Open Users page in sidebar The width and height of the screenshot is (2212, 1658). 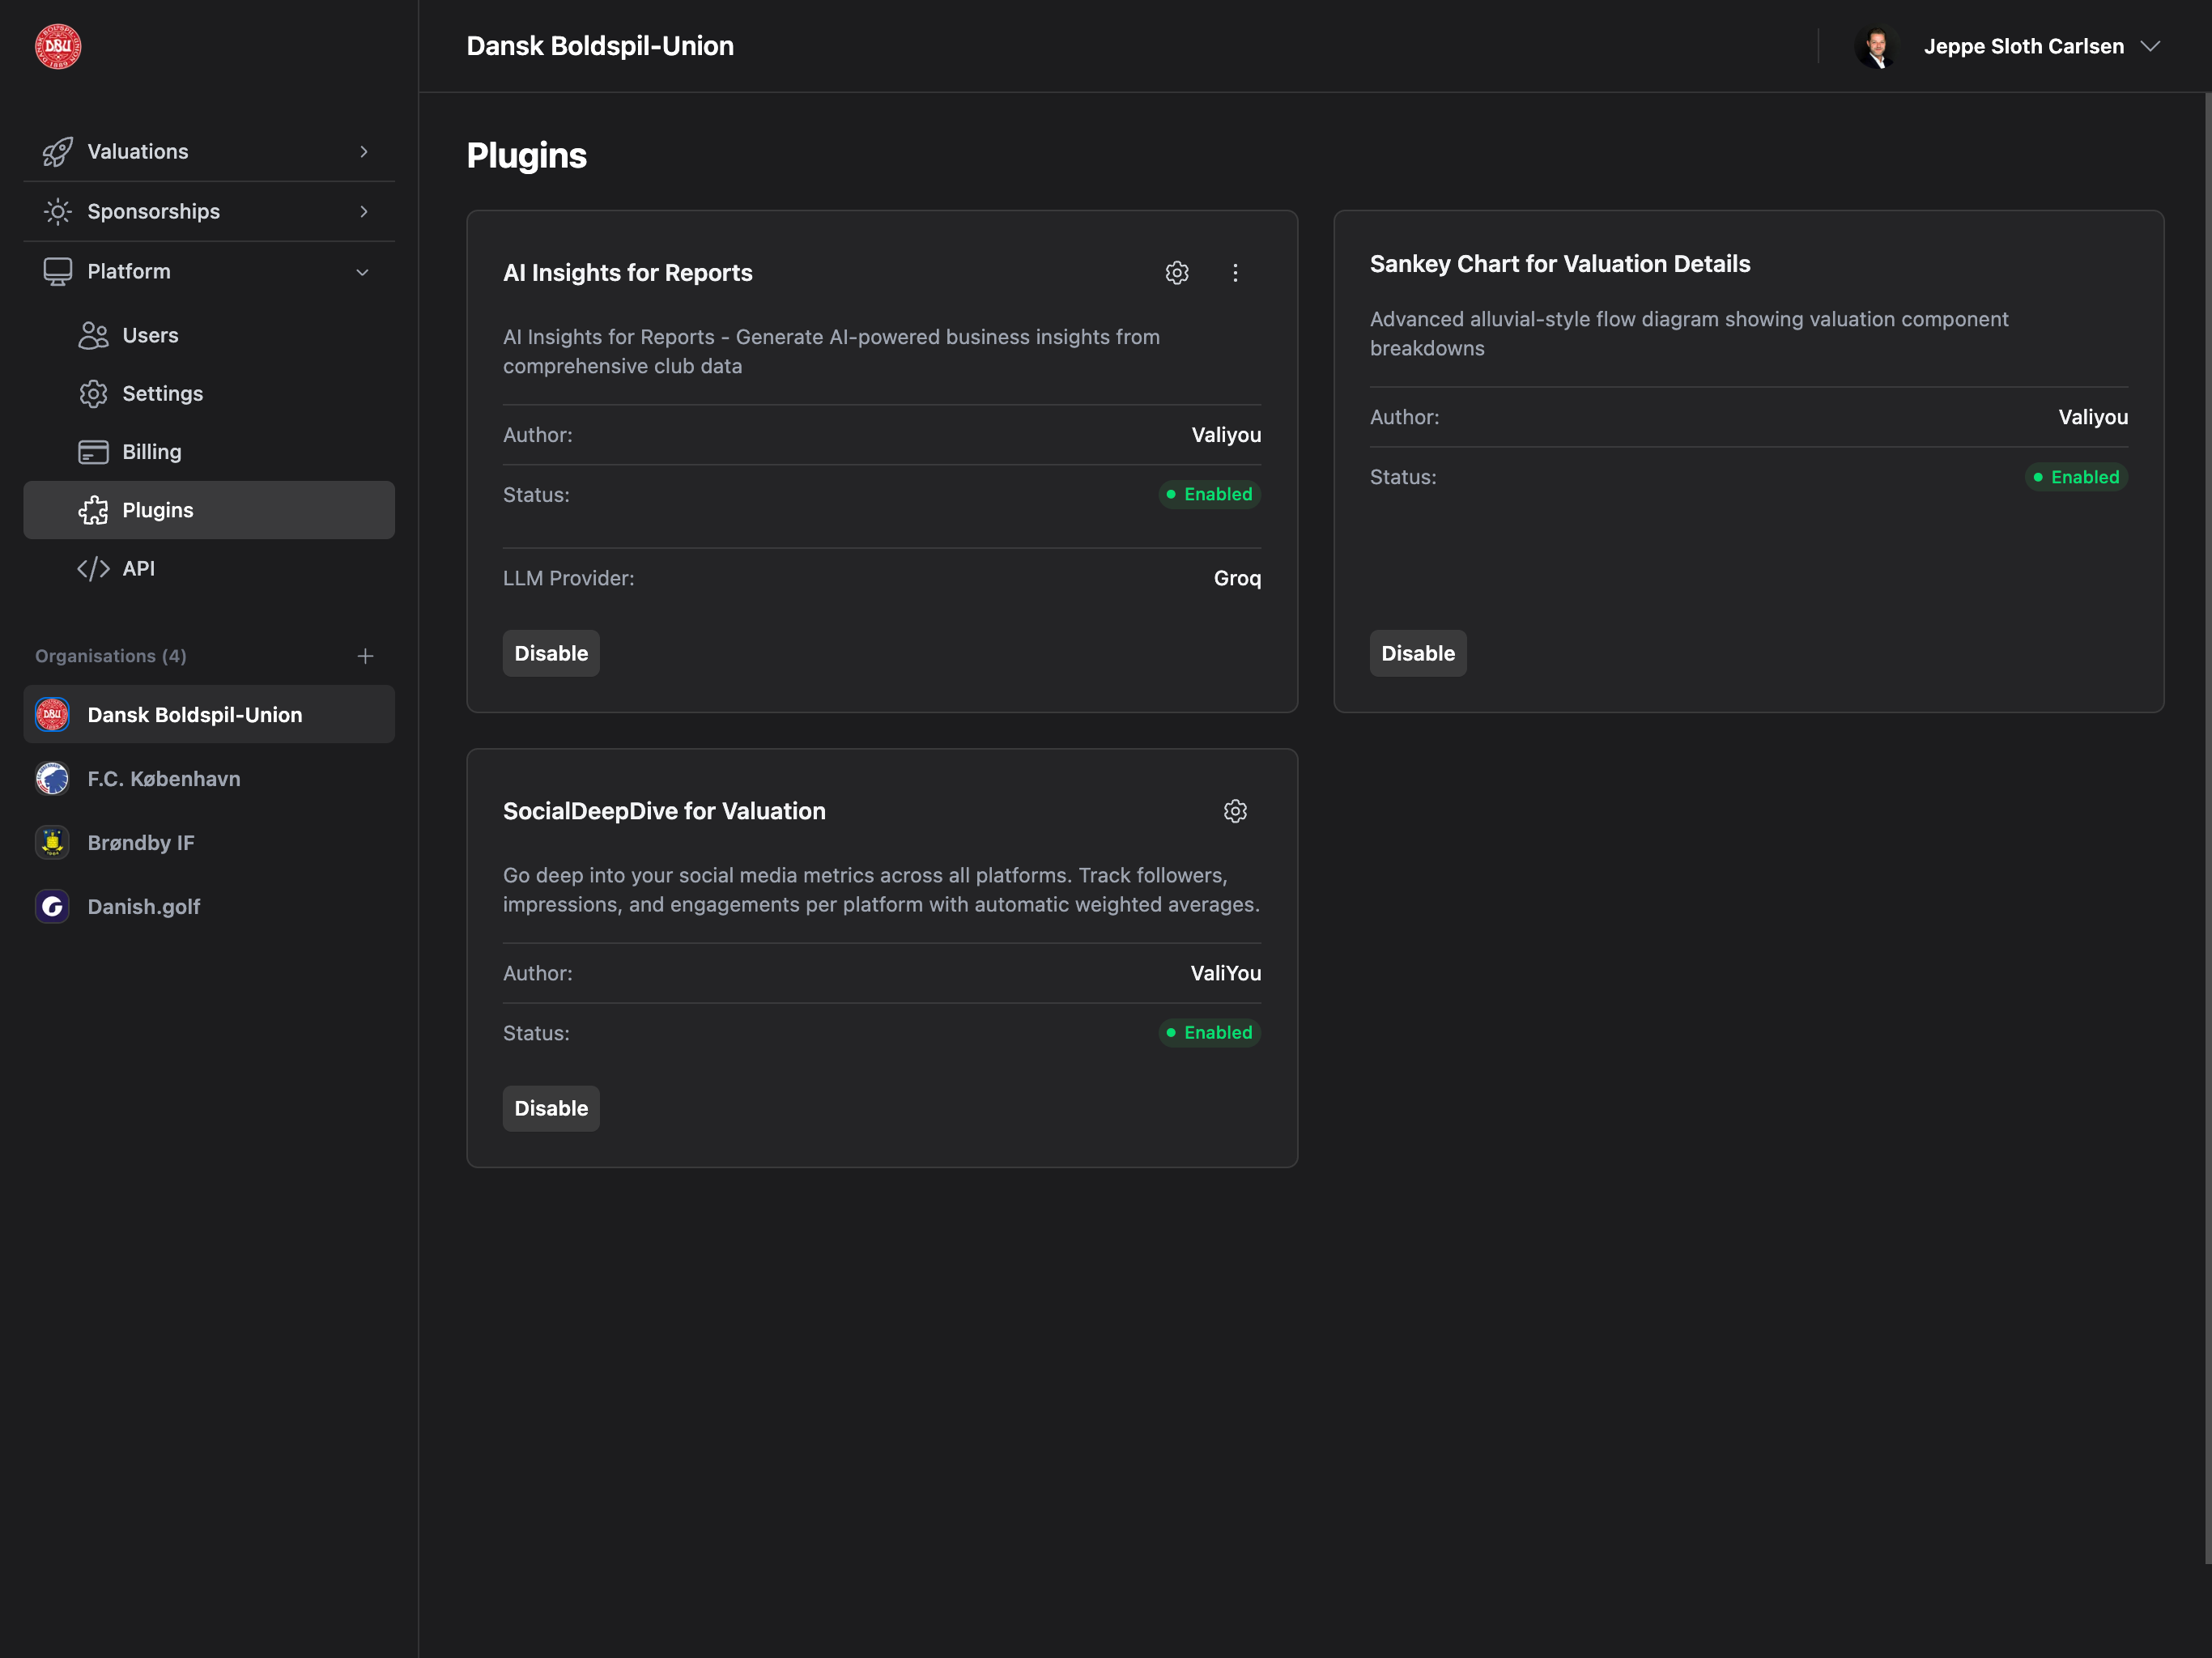(x=150, y=336)
